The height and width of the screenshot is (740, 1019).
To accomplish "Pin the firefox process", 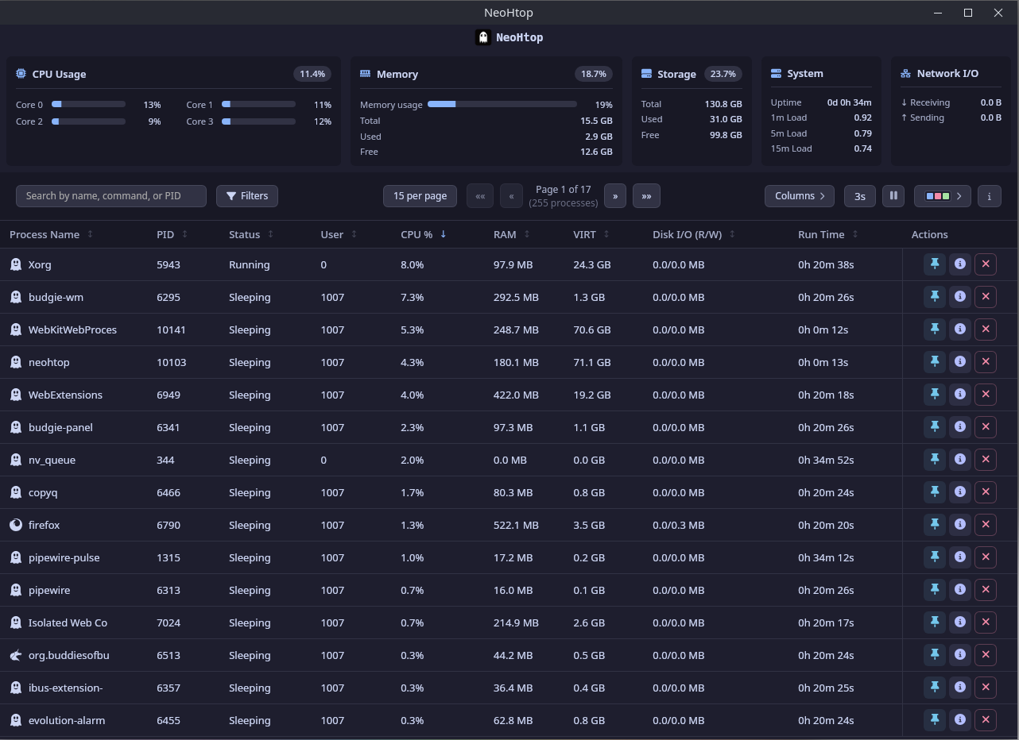I will [935, 525].
